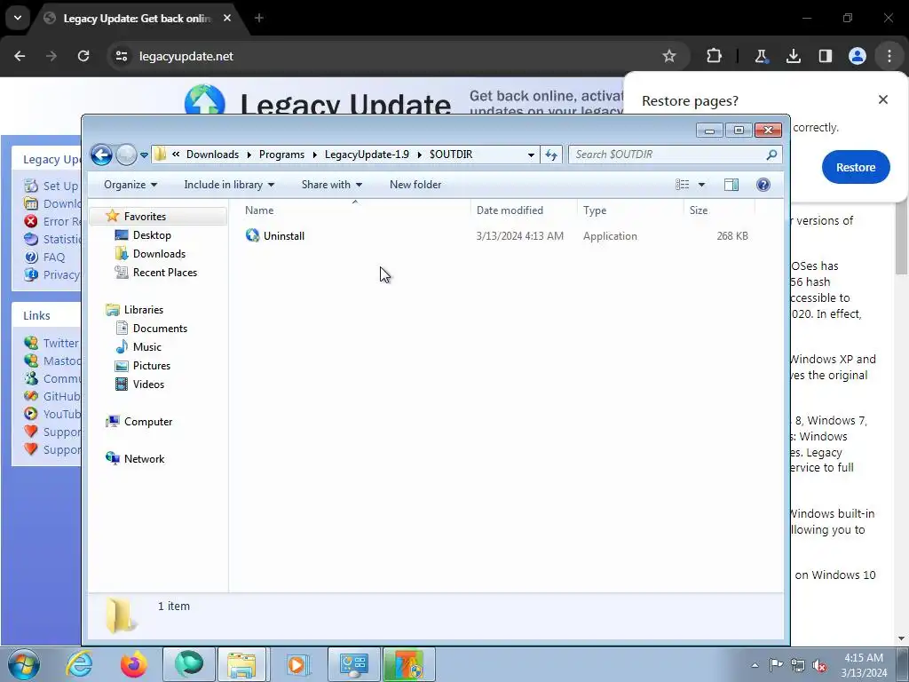This screenshot has width=909, height=682.
Task: Navigate to Downloads in breadcrumb path
Action: pyautogui.click(x=212, y=155)
